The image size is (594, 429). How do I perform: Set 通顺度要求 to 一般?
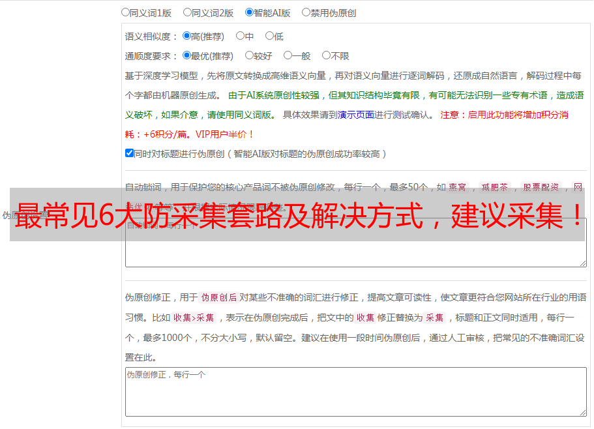pyautogui.click(x=288, y=56)
